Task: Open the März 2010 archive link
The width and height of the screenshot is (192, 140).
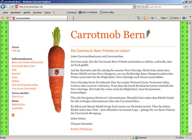Action: (x=17, y=97)
